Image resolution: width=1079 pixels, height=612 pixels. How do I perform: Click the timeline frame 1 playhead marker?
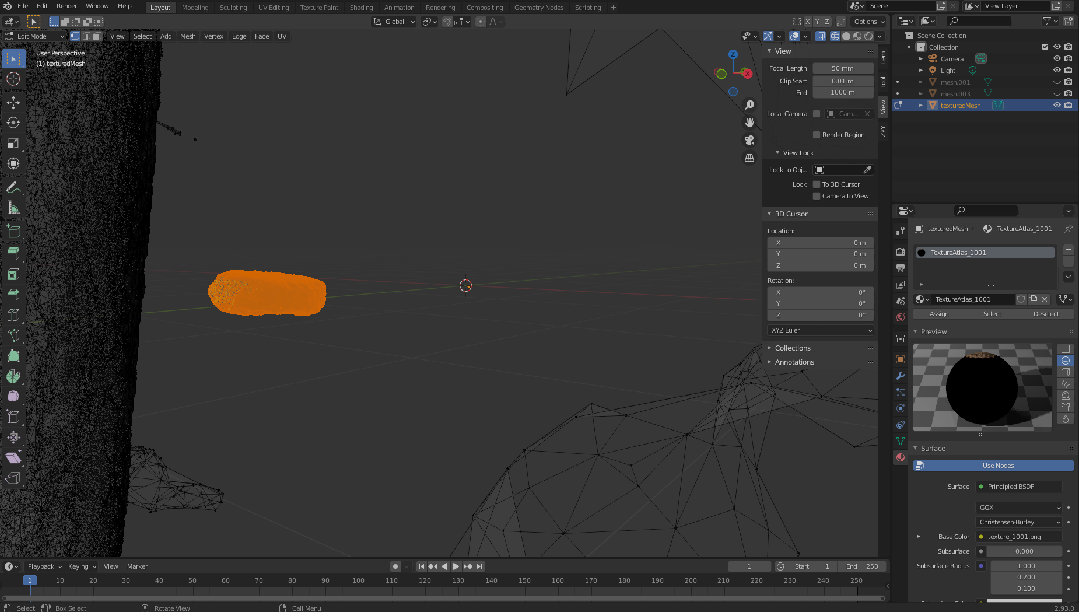pyautogui.click(x=30, y=580)
